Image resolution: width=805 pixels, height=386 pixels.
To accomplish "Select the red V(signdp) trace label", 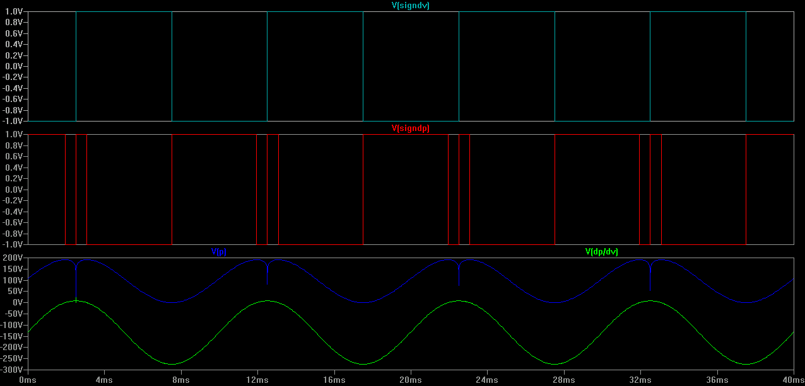I will tap(411, 128).
